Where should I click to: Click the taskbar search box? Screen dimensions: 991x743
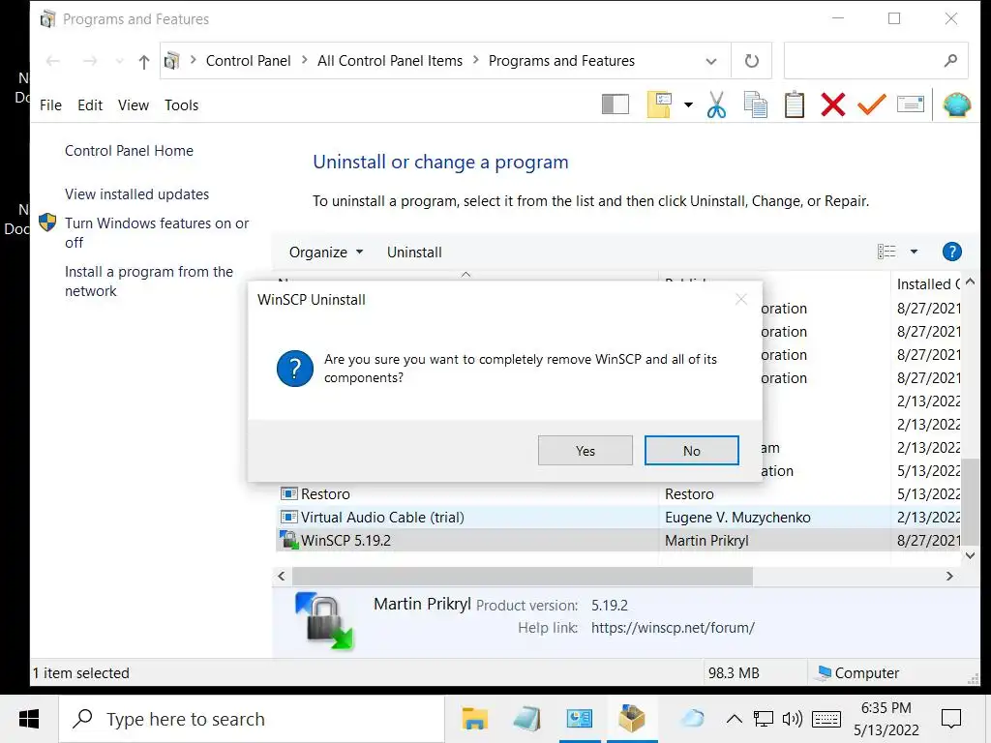tap(253, 719)
